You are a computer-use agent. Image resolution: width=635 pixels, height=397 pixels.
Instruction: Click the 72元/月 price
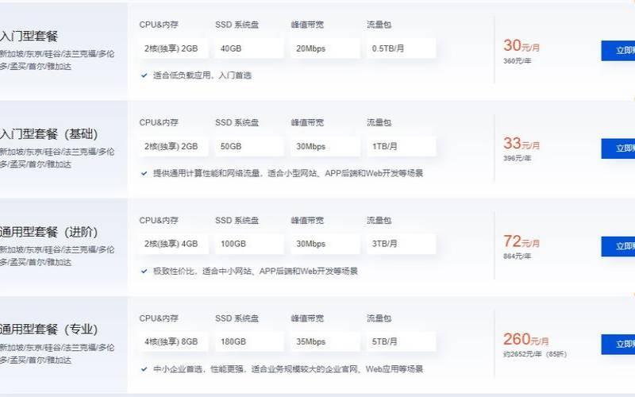coord(521,241)
